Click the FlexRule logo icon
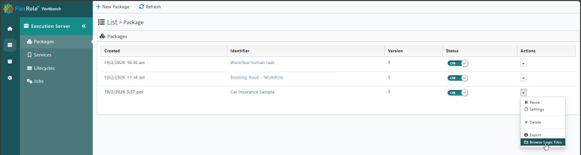This screenshot has width=581, height=155. click(8, 9)
